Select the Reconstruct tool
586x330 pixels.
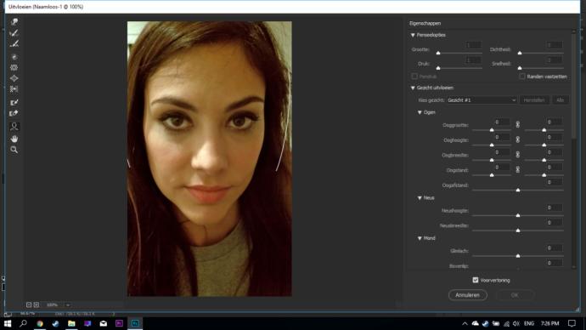(x=14, y=33)
